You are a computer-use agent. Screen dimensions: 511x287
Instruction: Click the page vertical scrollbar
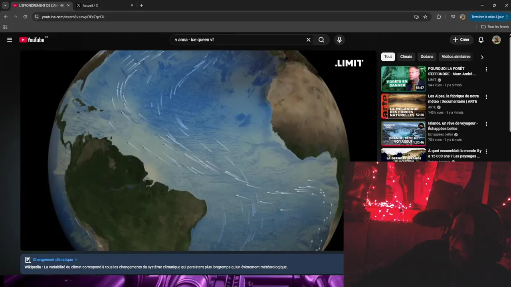pyautogui.click(x=509, y=84)
